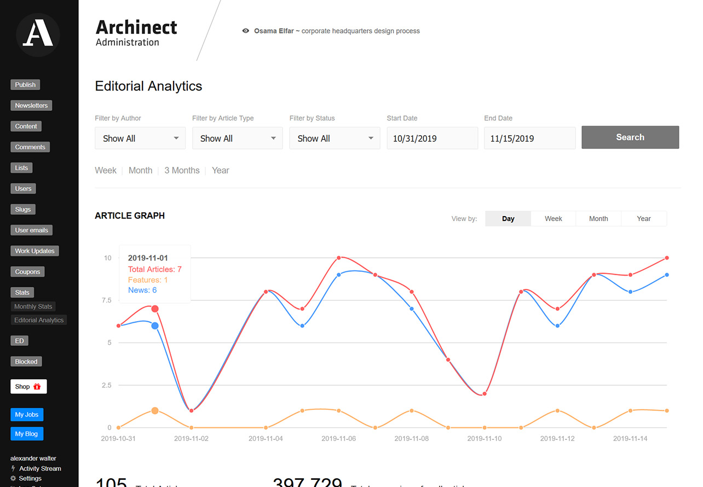Open the Filter by Status dropdown

[335, 138]
